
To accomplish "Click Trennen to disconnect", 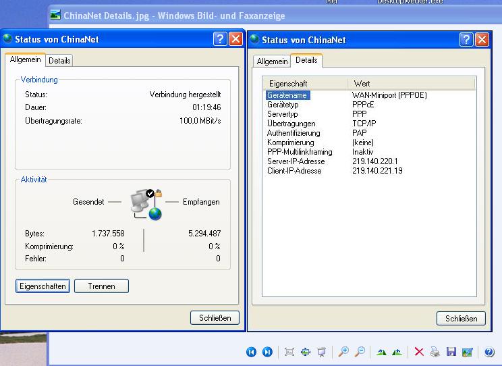I will [101, 286].
